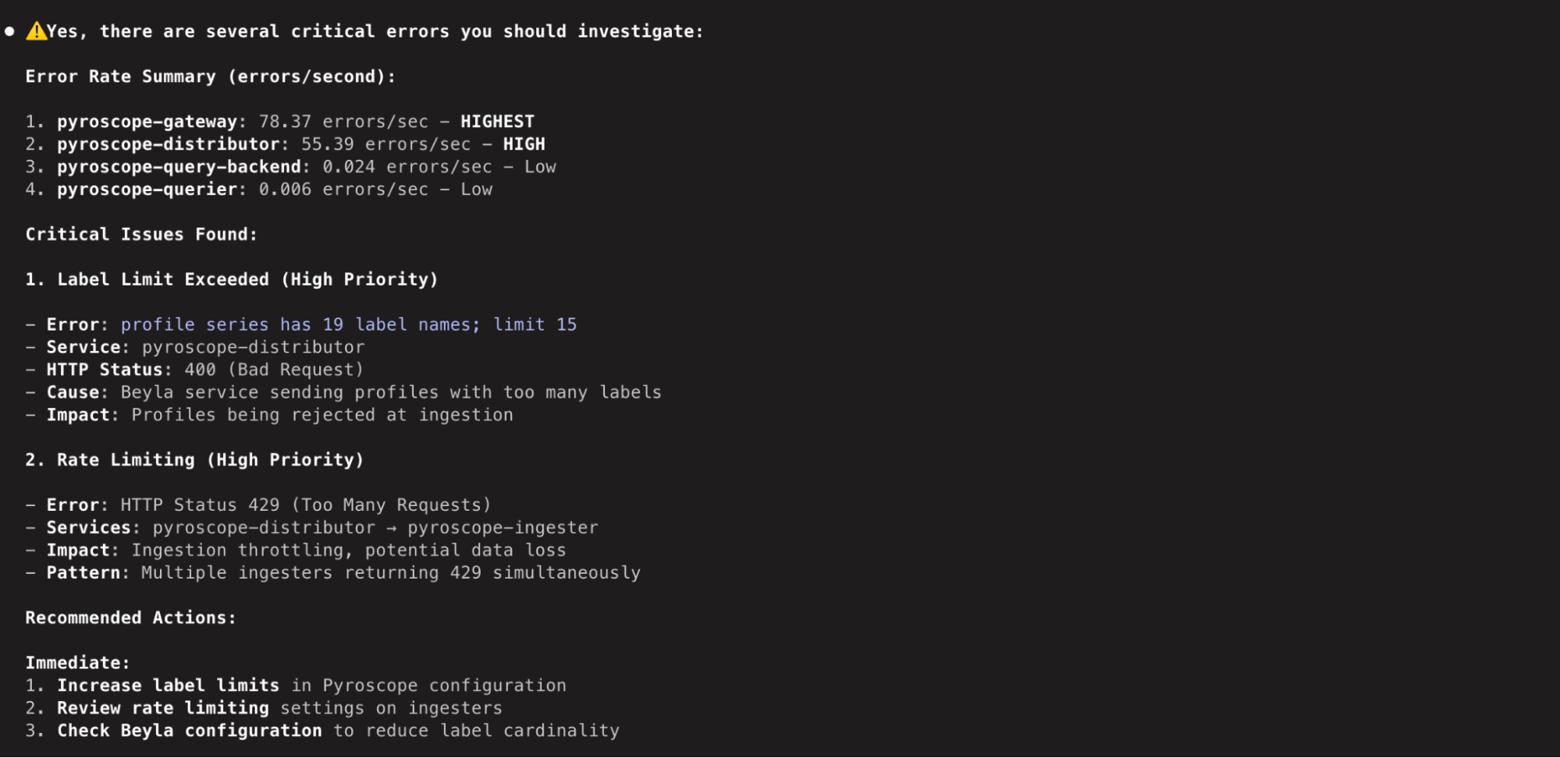
Task: Click the Rate Limiting heading
Action: (x=194, y=460)
